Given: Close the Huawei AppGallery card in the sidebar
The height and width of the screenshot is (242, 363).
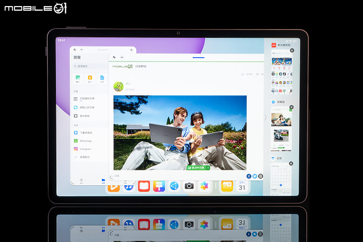Looking at the screenshot, I should 292,50.
